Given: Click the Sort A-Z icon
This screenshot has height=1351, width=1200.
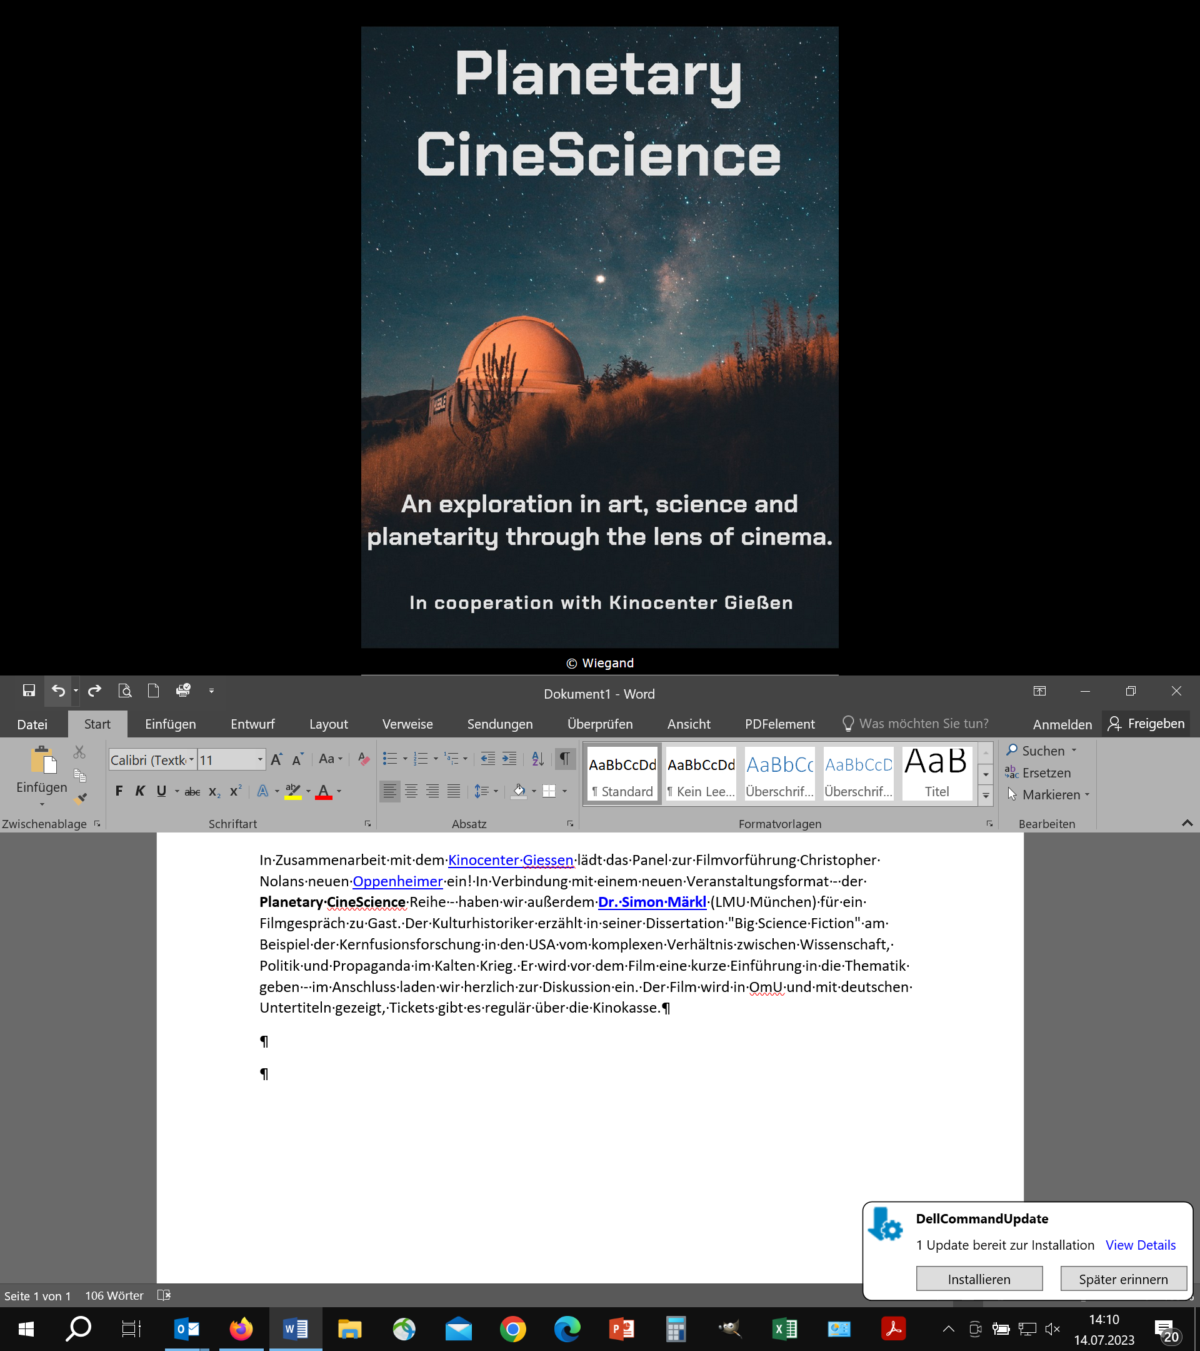Looking at the screenshot, I should (538, 759).
